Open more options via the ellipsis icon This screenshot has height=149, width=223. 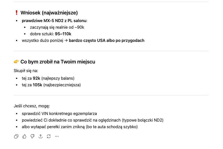coord(57,136)
